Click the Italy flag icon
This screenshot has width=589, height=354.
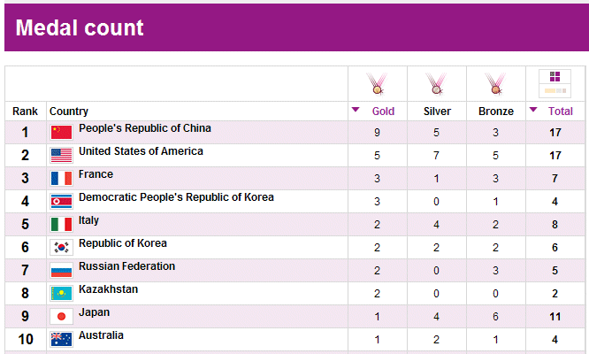61,225
